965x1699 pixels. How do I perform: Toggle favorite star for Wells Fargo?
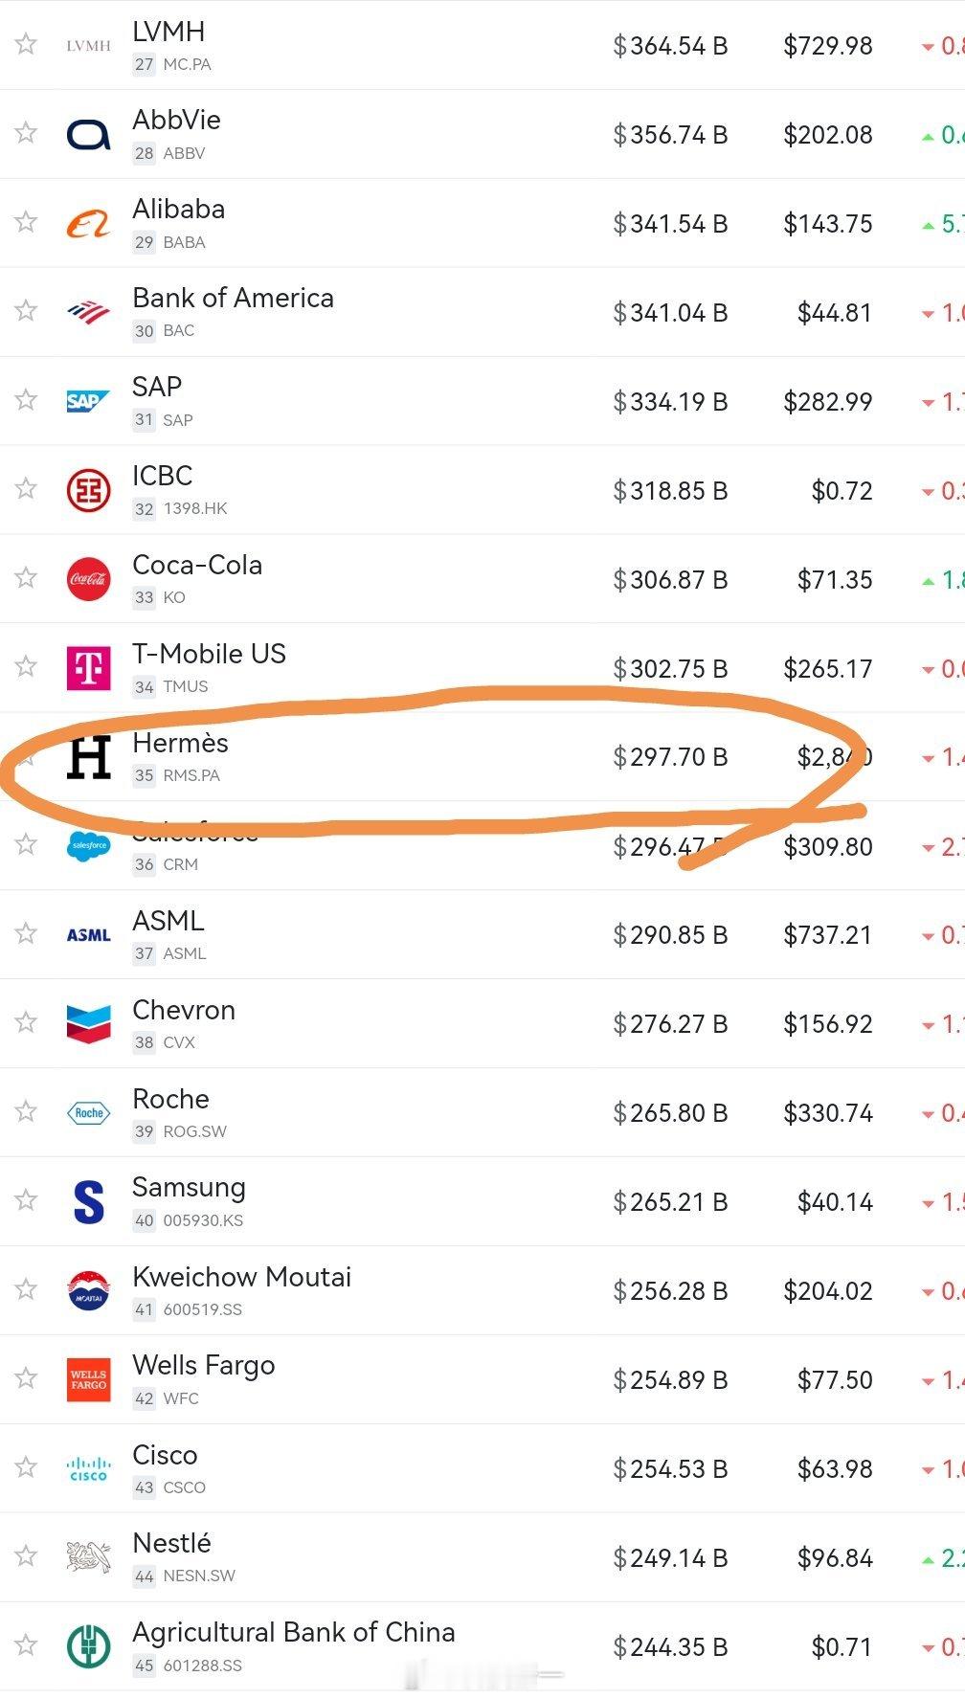(x=26, y=1377)
